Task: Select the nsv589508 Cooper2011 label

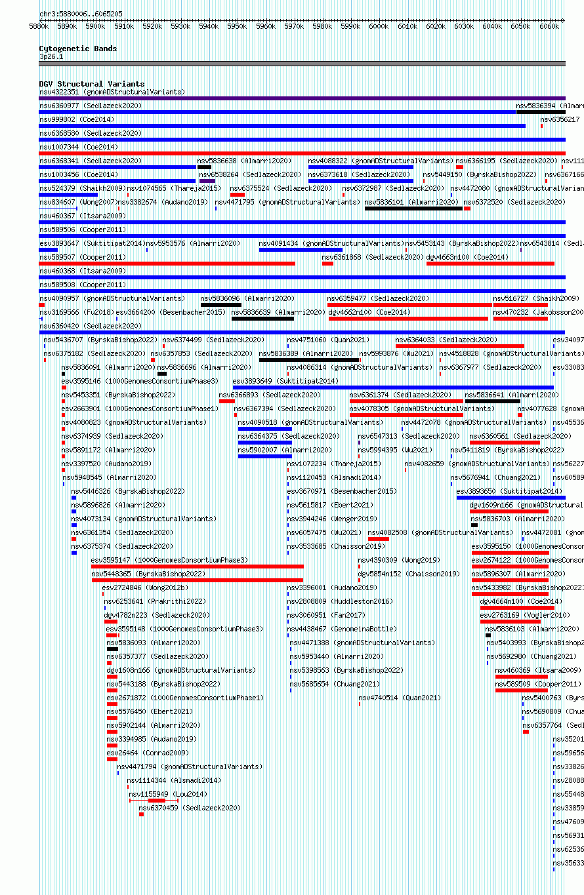Action: [82, 285]
